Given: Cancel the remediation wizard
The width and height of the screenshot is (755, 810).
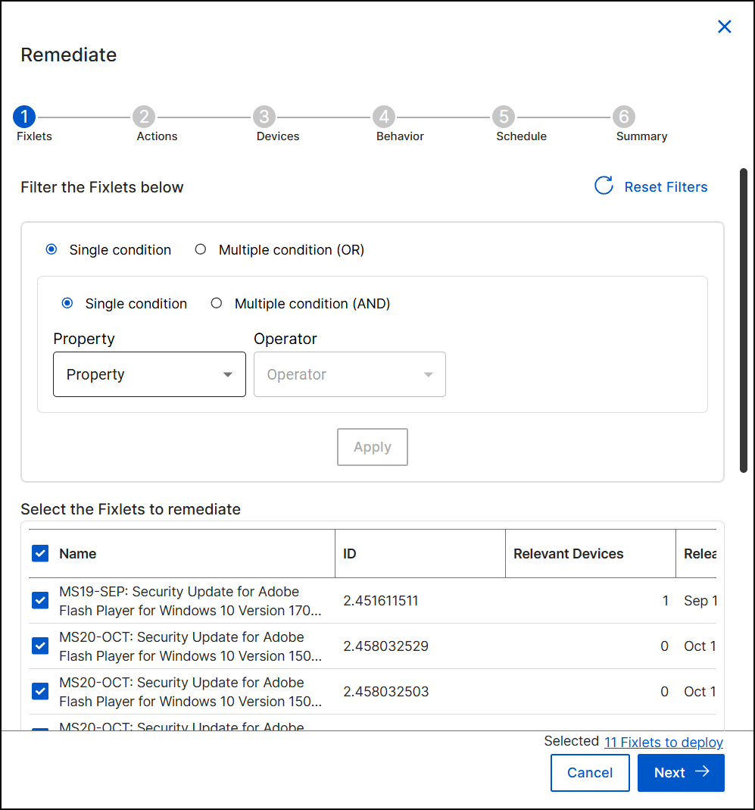Looking at the screenshot, I should coord(589,773).
